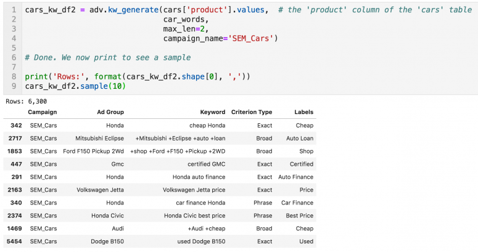Click the print statement on line 8
Viewport: 478px width, 252px height.
pyautogui.click(x=139, y=76)
